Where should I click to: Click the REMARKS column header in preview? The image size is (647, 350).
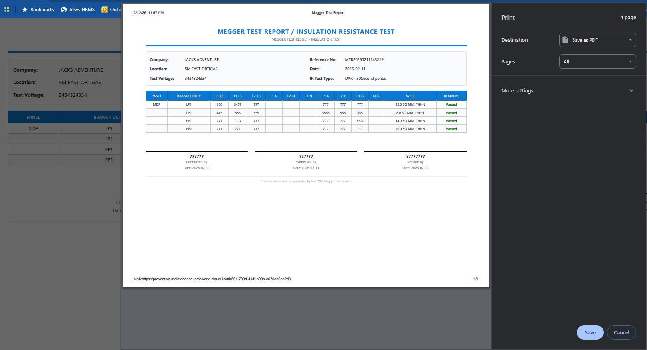click(x=451, y=96)
